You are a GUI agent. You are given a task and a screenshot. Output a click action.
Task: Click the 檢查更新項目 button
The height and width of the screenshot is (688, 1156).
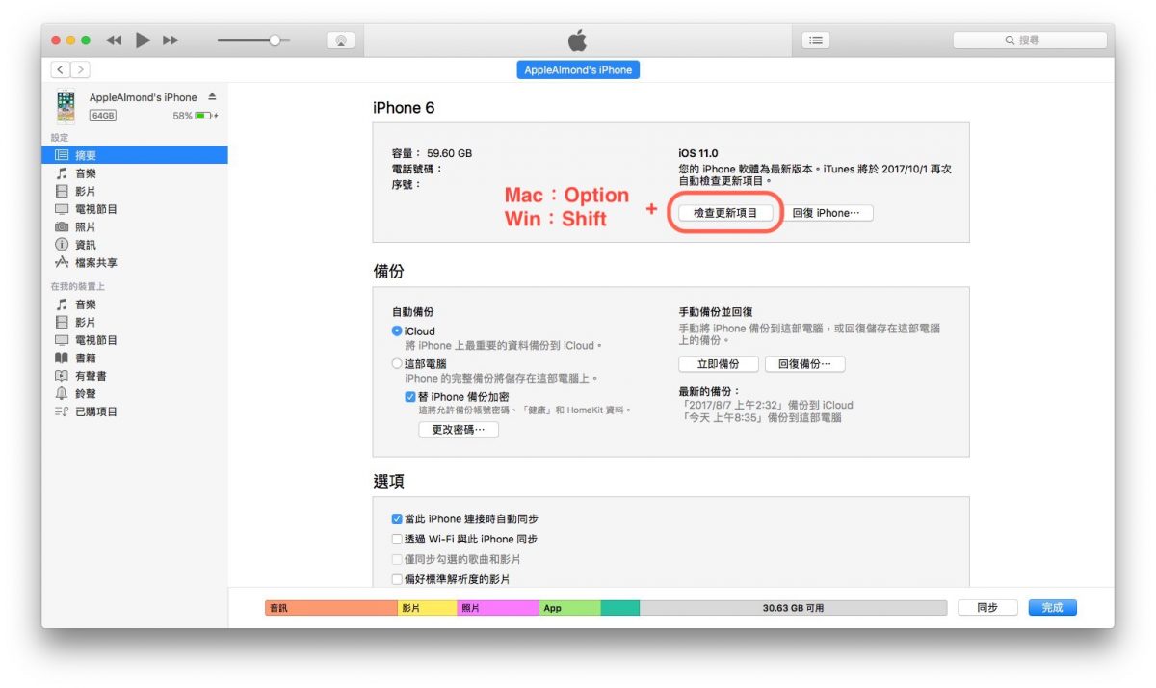[725, 213]
